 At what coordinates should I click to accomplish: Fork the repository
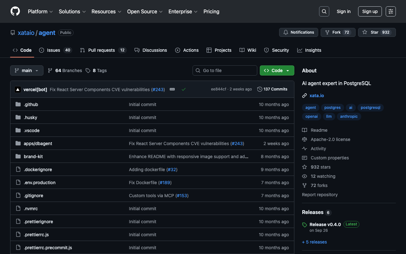coord(338,32)
